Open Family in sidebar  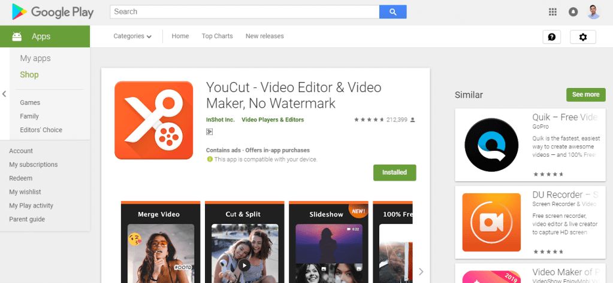29,116
